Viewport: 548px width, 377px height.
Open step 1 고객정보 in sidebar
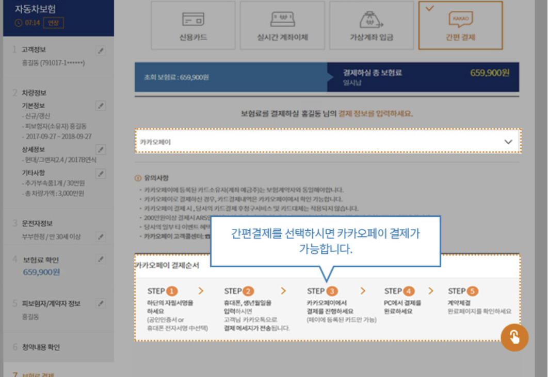[34, 49]
